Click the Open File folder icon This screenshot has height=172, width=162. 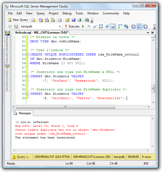click(x=67, y=20)
